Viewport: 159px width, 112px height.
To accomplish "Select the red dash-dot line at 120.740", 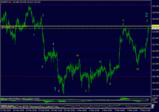I will coord(76,76).
